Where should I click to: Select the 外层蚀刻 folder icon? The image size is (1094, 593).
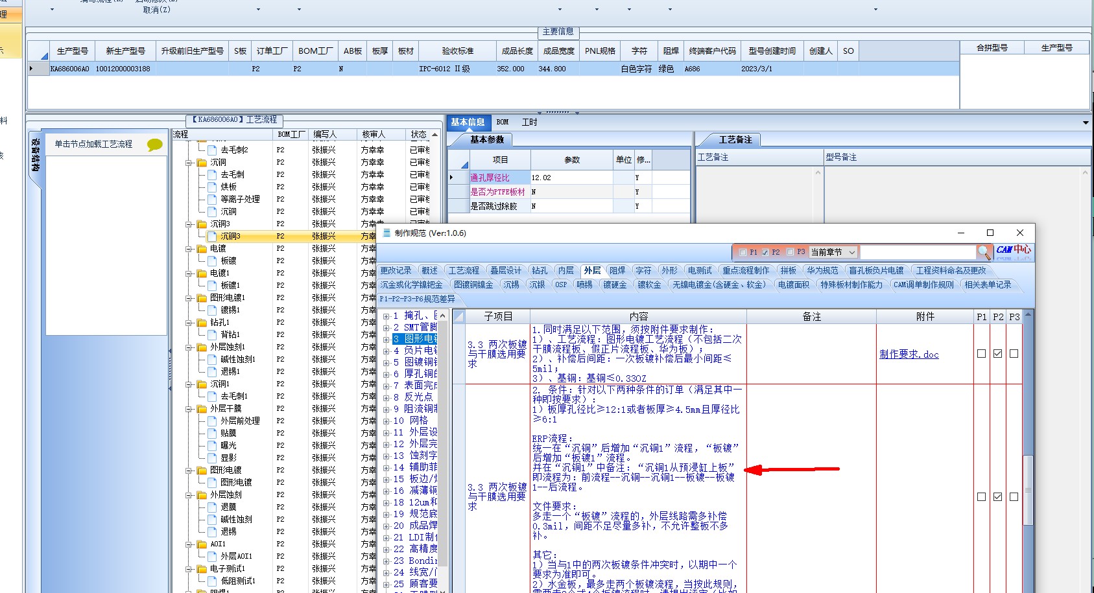pyautogui.click(x=202, y=494)
